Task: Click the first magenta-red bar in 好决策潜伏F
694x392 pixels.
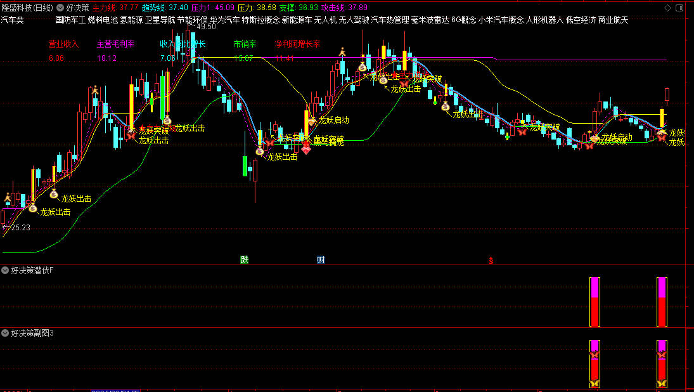Action: point(594,302)
